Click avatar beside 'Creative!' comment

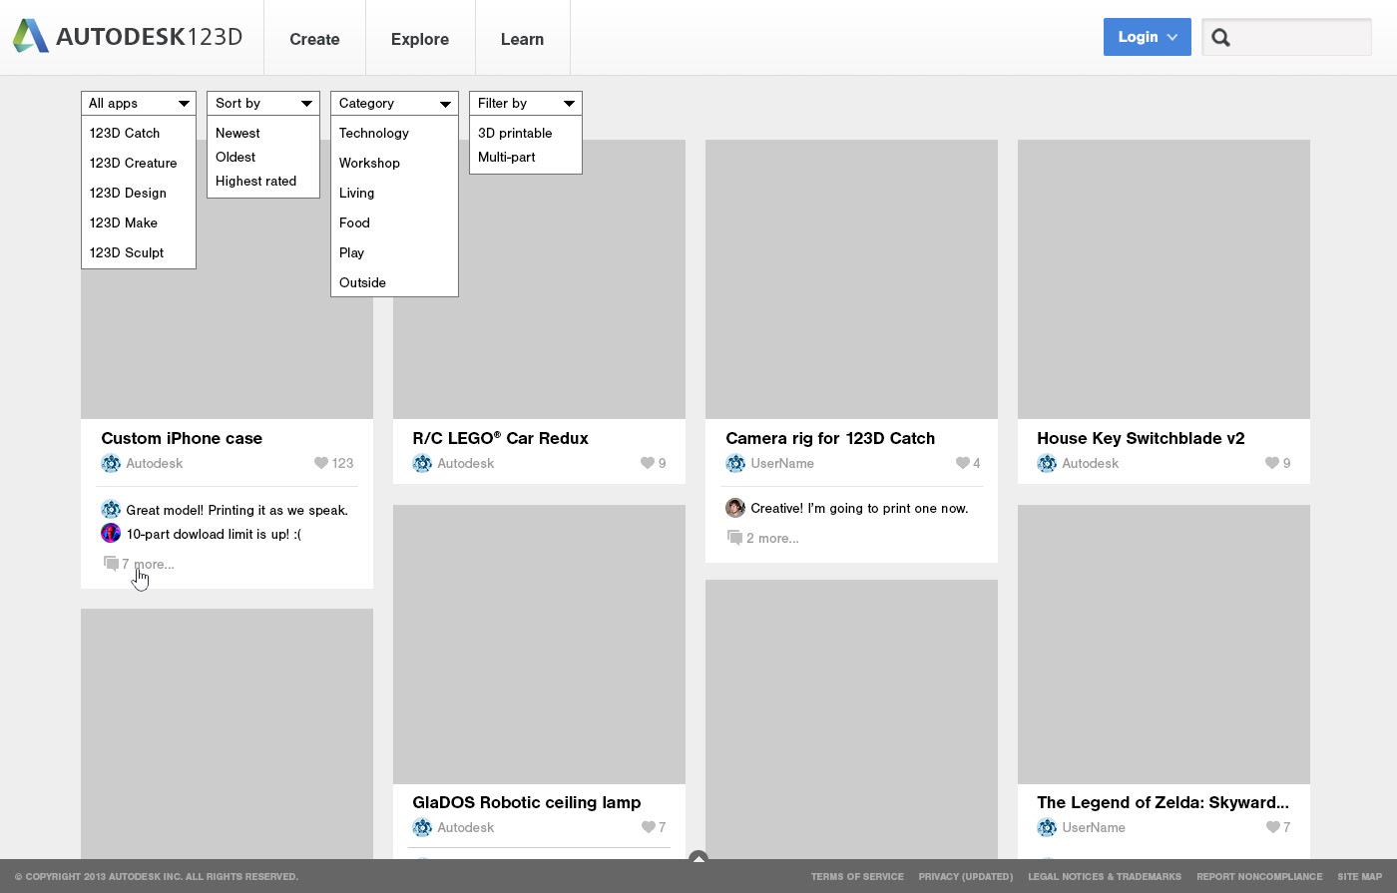[x=735, y=508]
